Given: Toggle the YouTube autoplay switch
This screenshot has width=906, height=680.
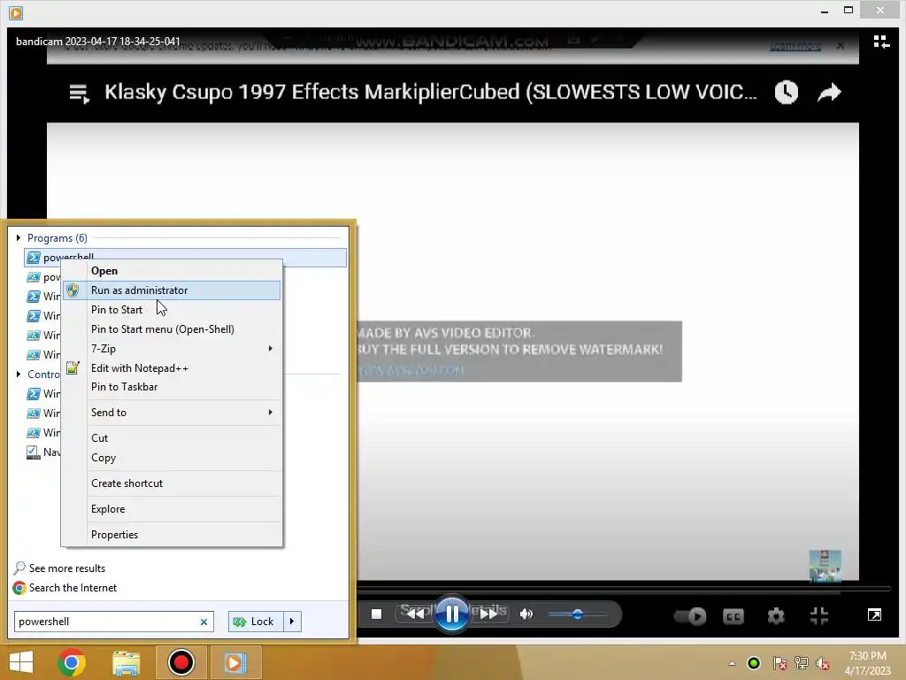Looking at the screenshot, I should 690,616.
